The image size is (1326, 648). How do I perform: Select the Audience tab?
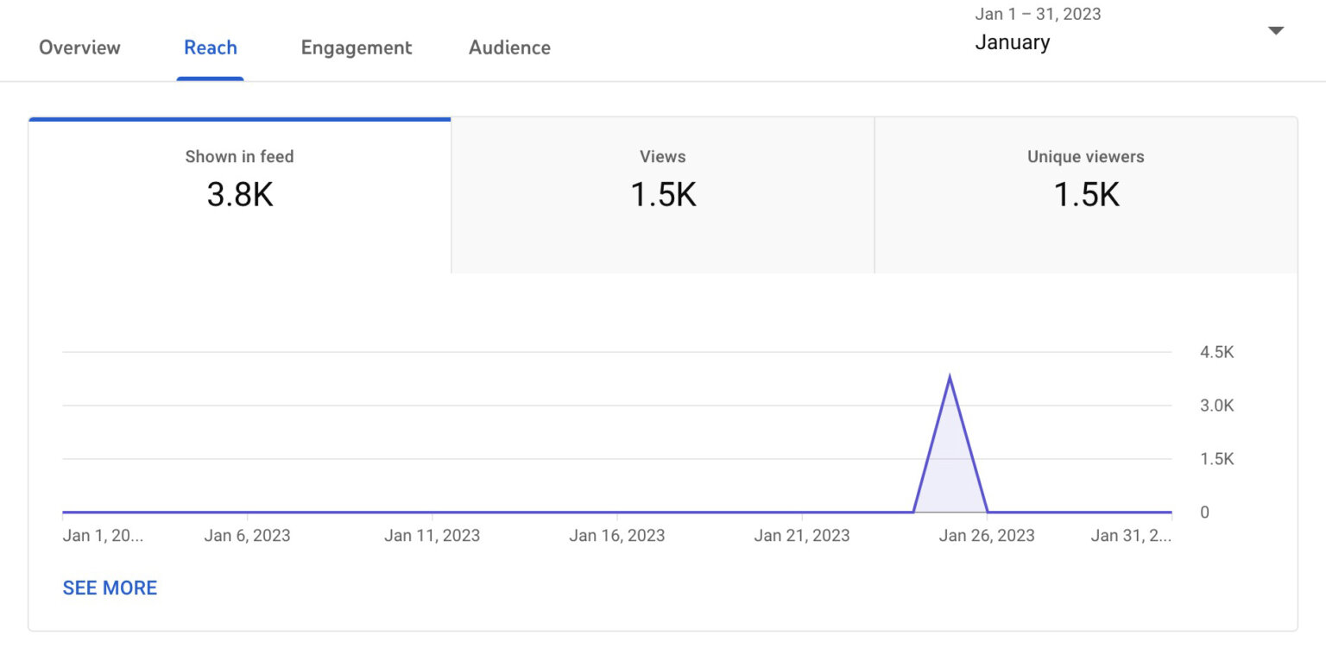coord(509,47)
